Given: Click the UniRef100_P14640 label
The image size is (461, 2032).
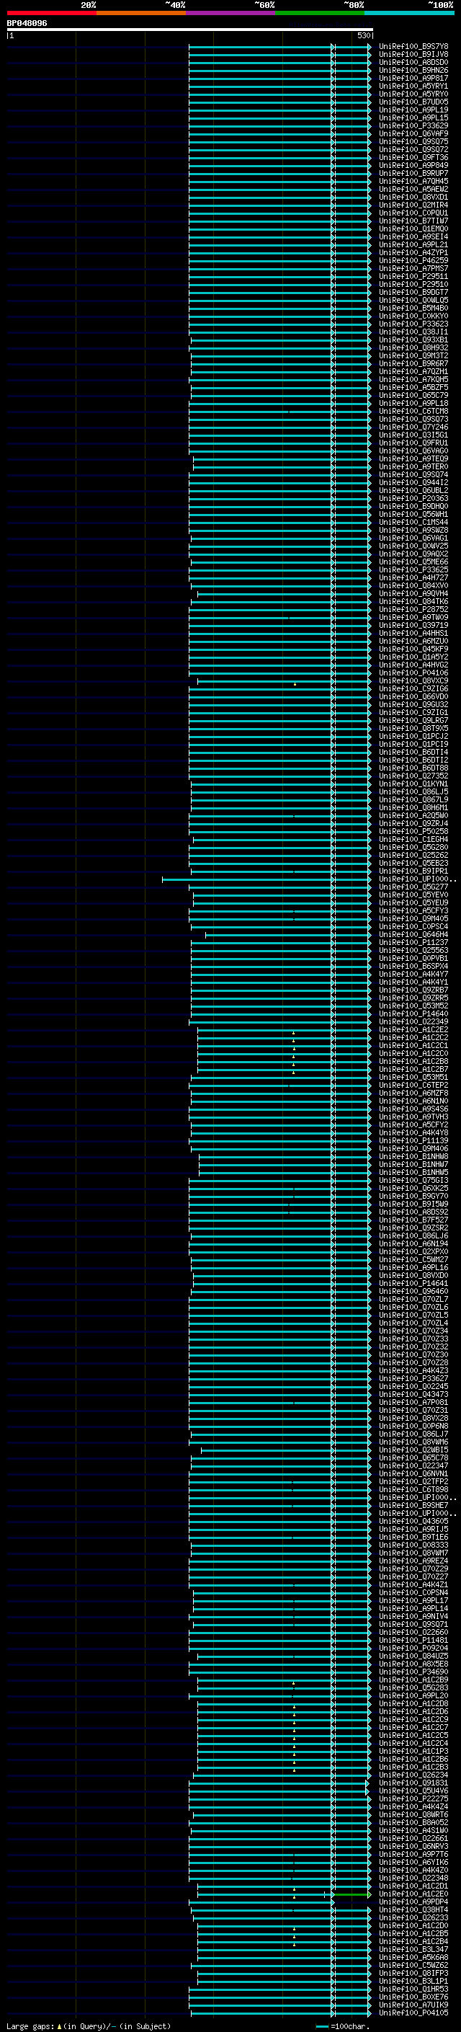Looking at the screenshot, I should click(x=413, y=1013).
